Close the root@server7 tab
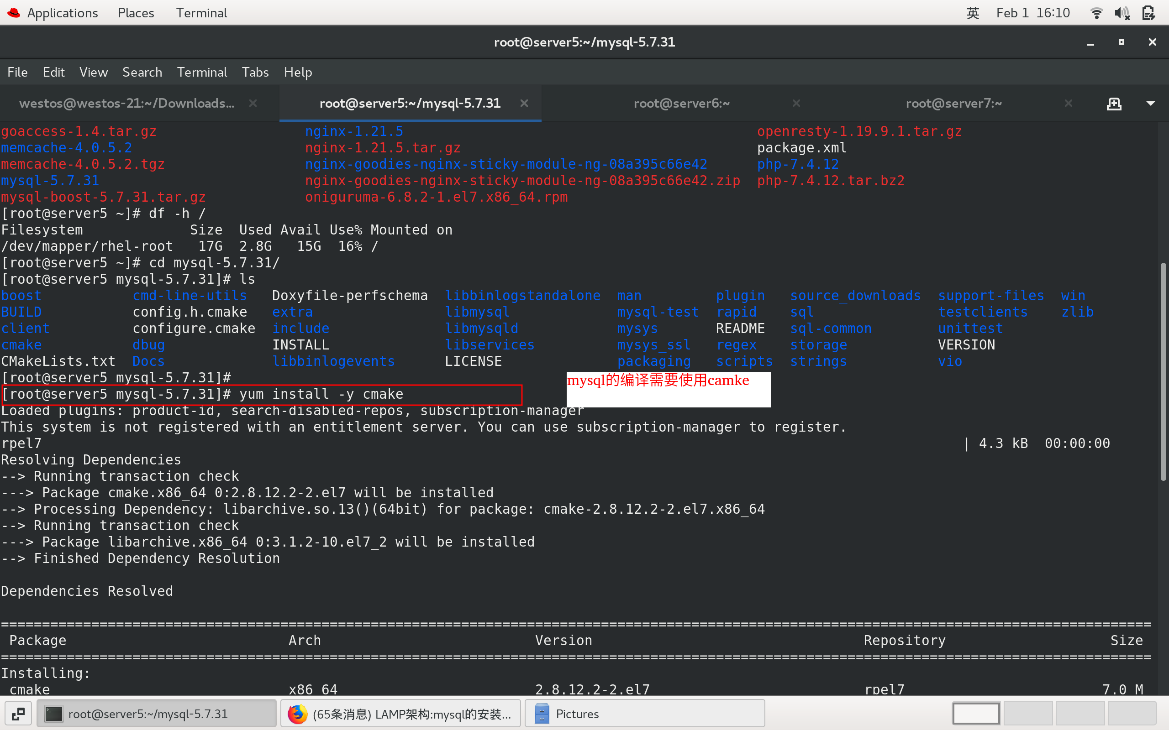The image size is (1169, 730). point(1068,103)
